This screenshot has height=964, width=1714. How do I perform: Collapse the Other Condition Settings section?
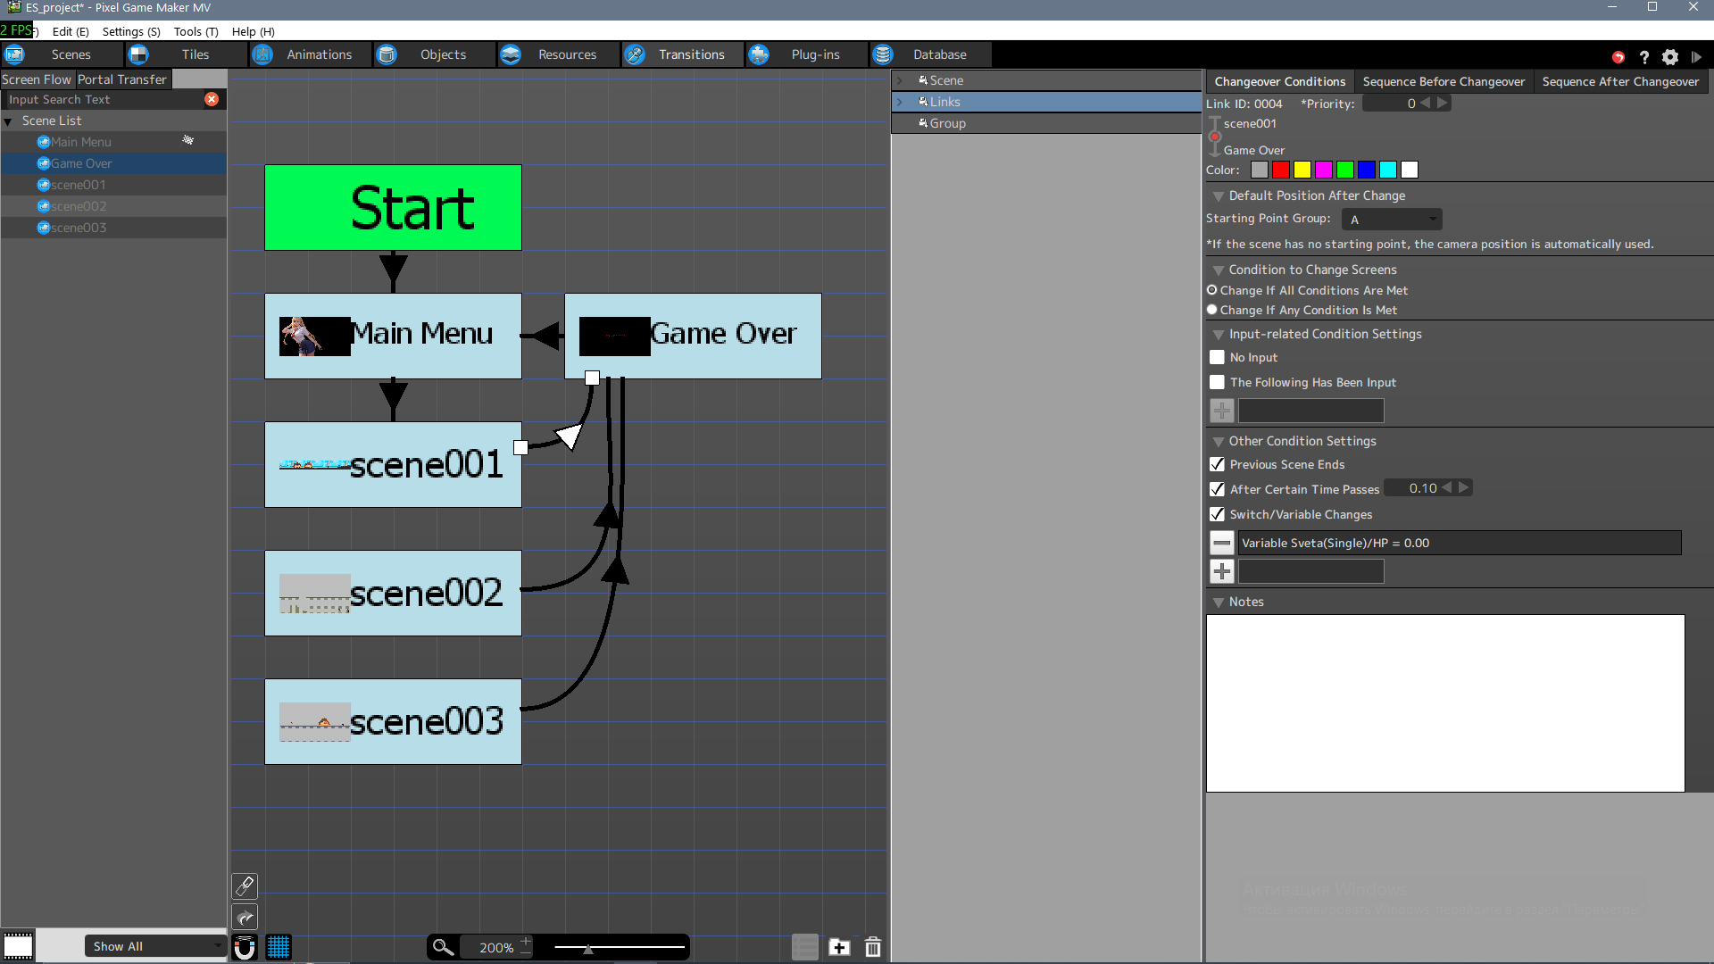[x=1218, y=442]
